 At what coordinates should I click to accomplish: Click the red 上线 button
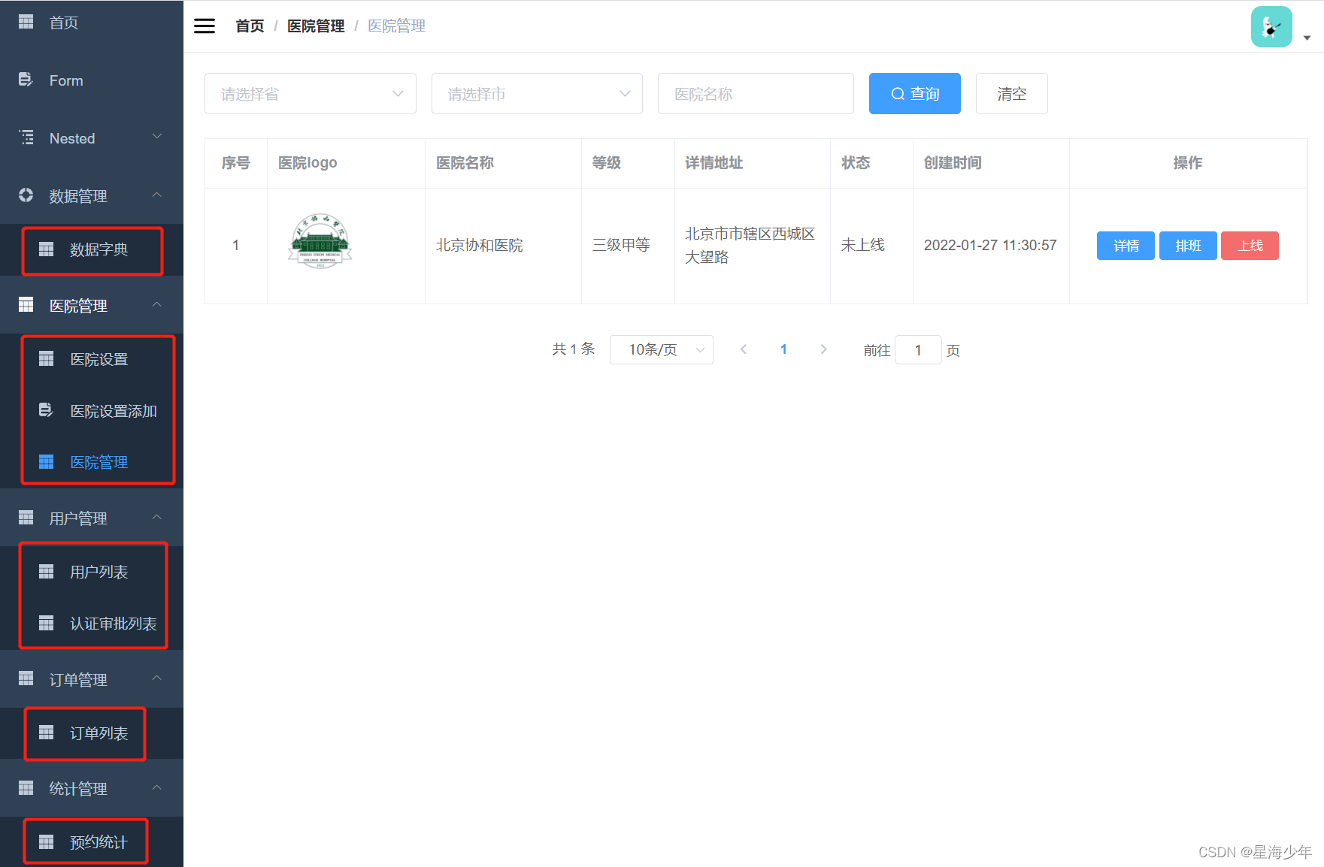1250,246
